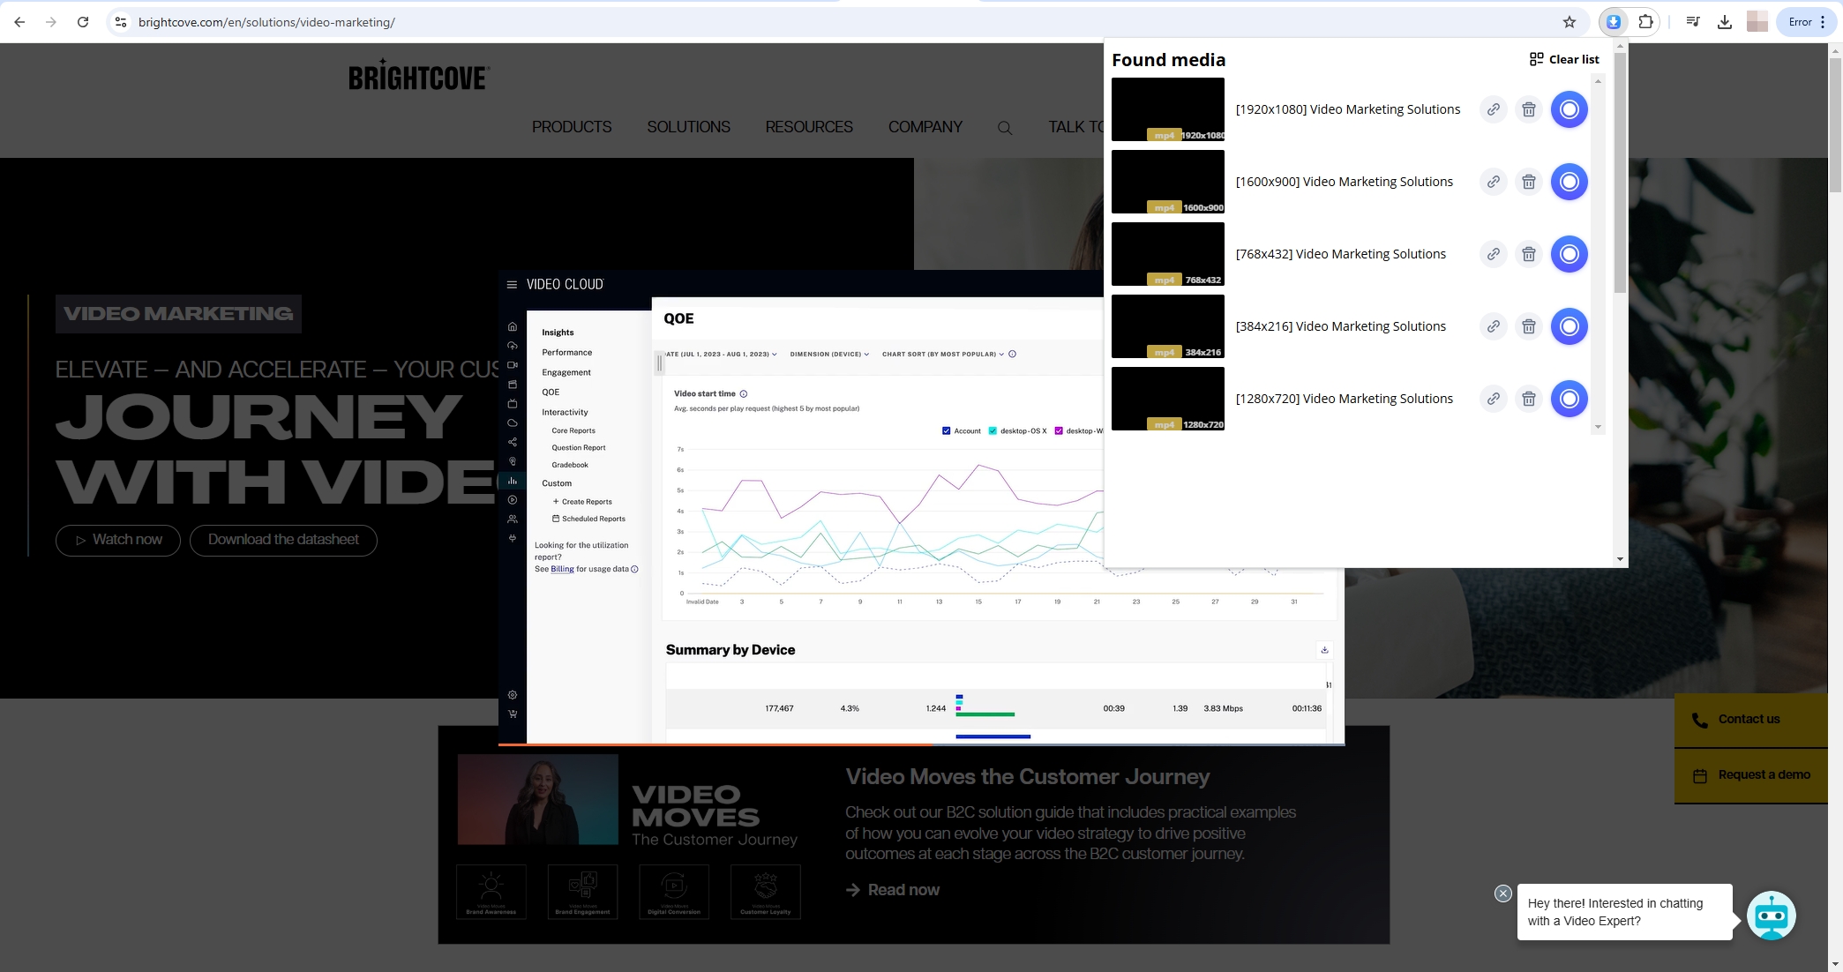
Task: Open the Interactivity section in sidebar
Action: [x=565, y=412]
